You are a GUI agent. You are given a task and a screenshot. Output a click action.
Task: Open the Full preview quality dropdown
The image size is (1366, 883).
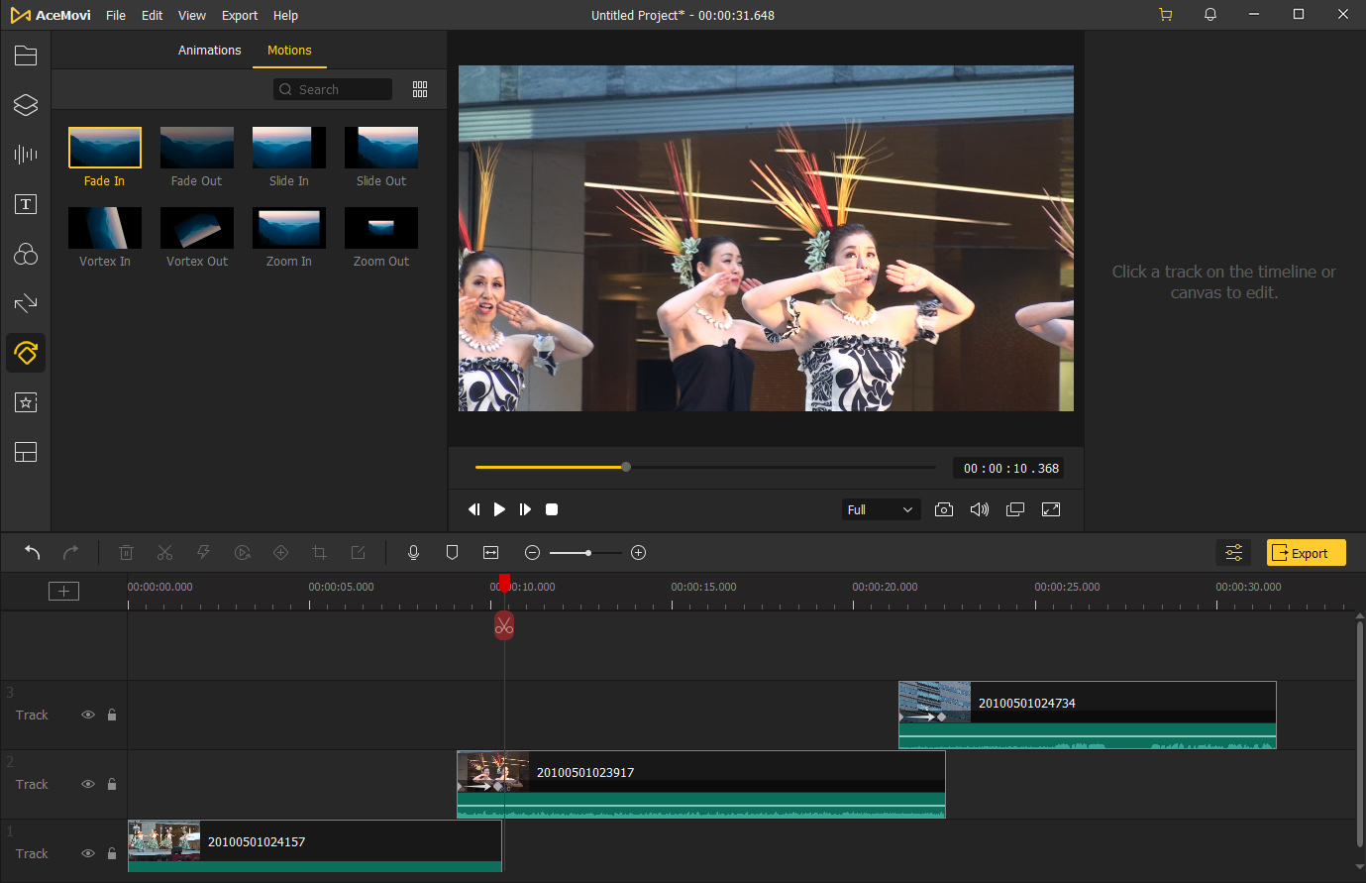[881, 509]
